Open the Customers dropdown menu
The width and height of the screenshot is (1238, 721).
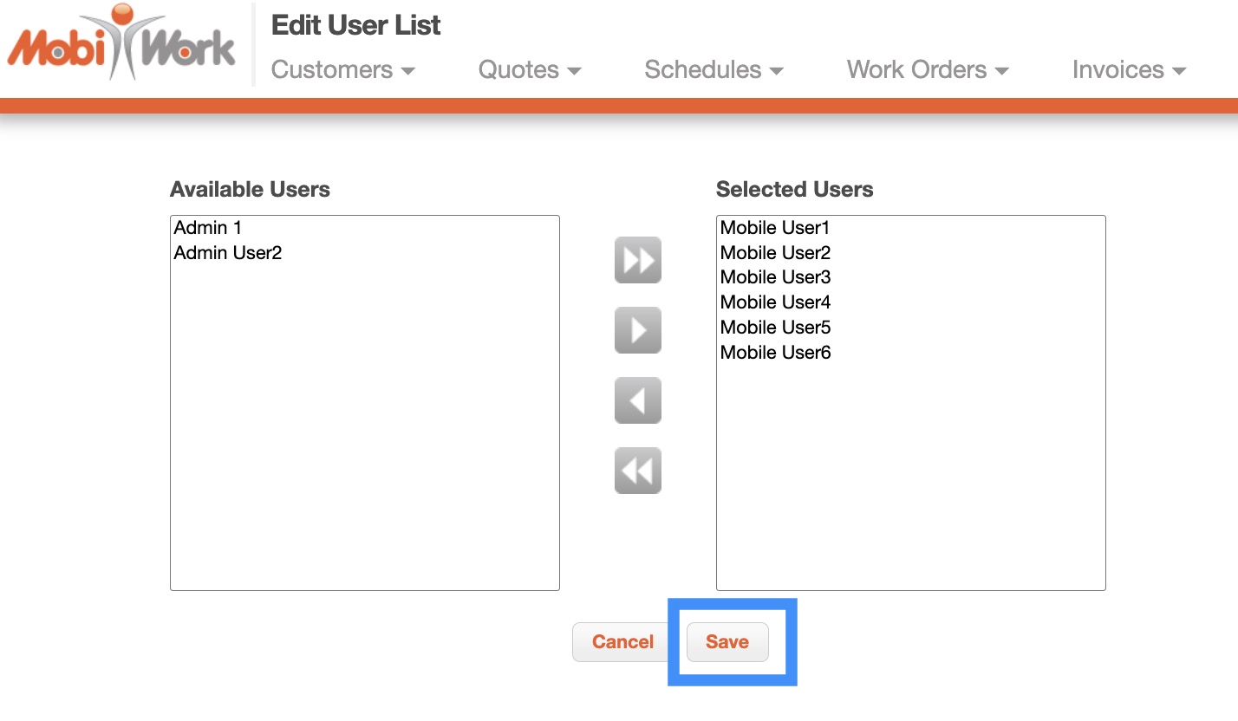tap(342, 70)
